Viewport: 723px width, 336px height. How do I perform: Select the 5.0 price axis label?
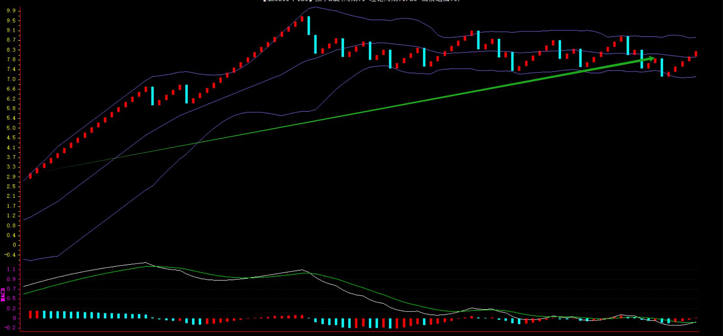[11, 128]
